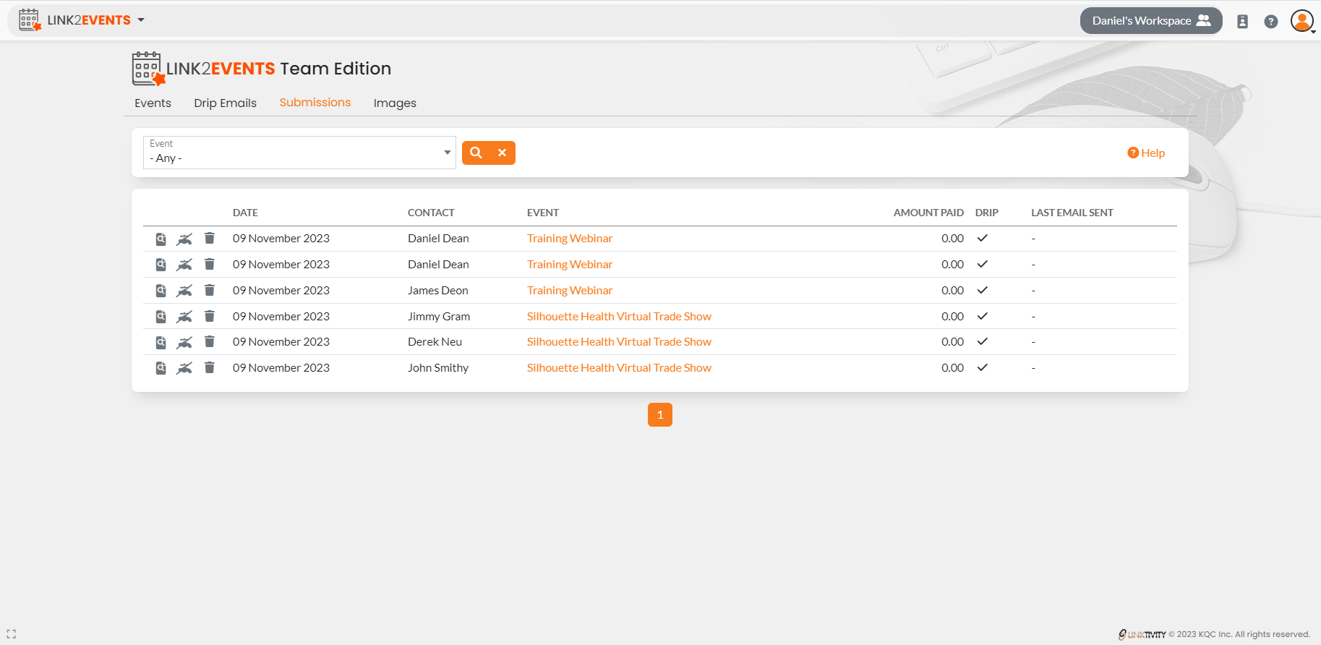Image resolution: width=1321 pixels, height=645 pixels.
Task: Click the EVENT column header
Action: pyautogui.click(x=543, y=213)
